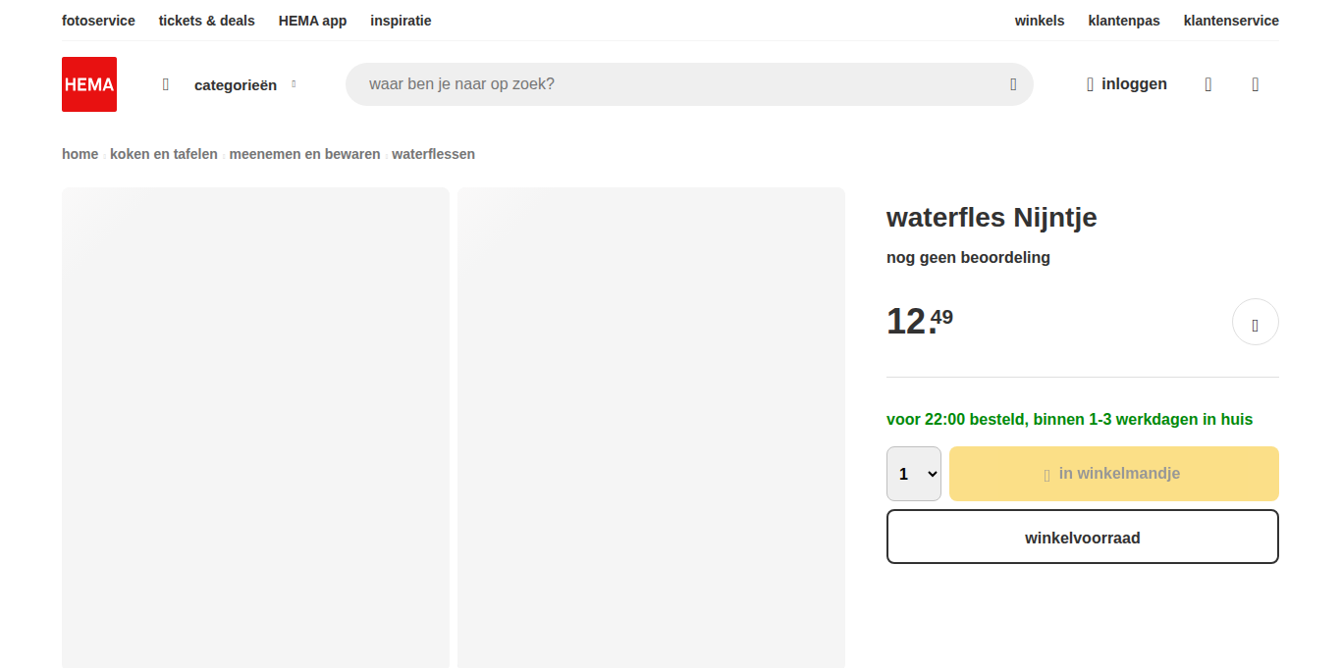This screenshot has height=668, width=1341.
Task: Click the menu icon left of categorieën
Action: (166, 84)
